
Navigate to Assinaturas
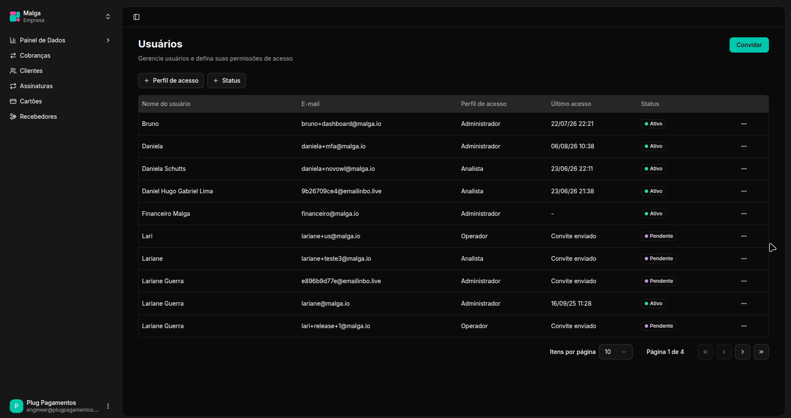click(60, 86)
